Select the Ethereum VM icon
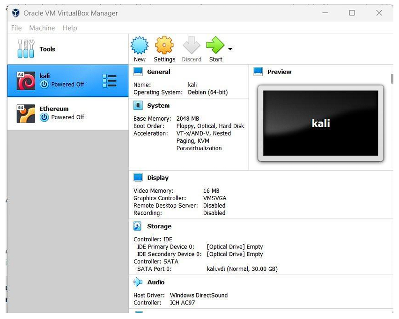 [26, 114]
